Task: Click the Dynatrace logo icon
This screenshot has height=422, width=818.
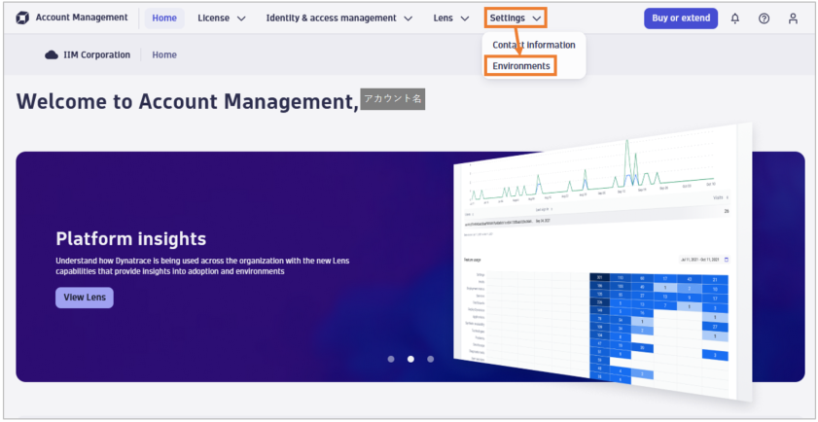Action: tap(22, 18)
